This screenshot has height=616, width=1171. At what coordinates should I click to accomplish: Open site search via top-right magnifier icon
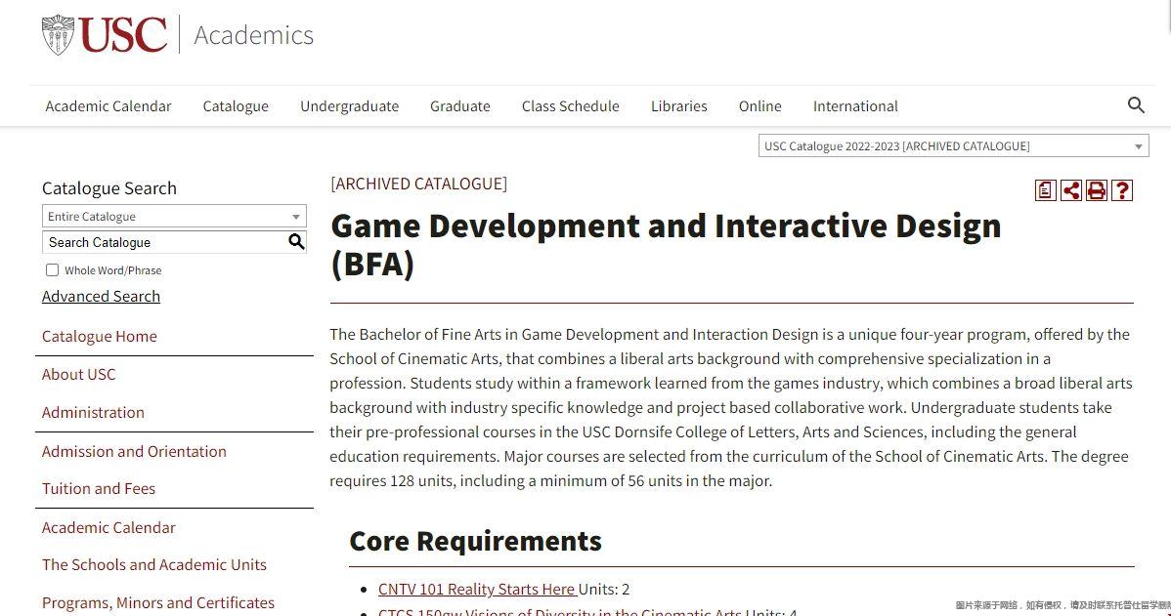pyautogui.click(x=1136, y=105)
